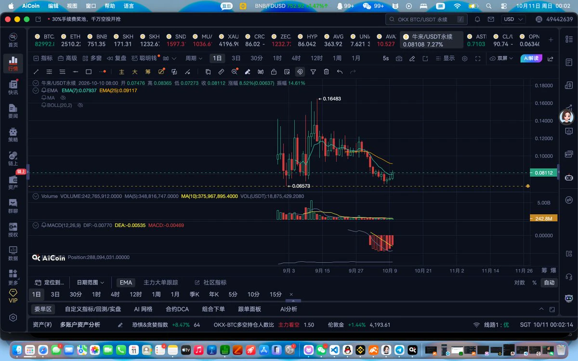Click the filter funnel drawing tool

pos(313,72)
